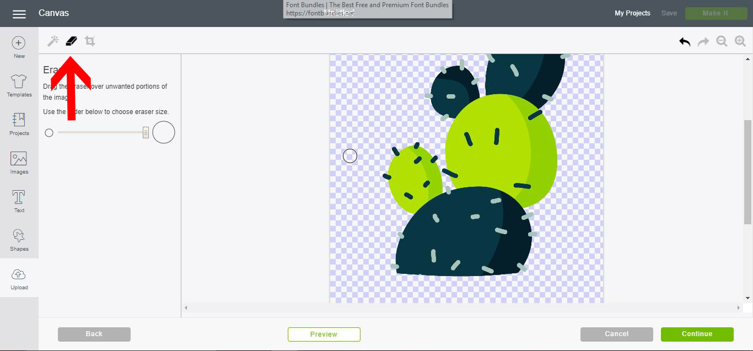The image size is (753, 351).
Task: Open the Upload panel
Action: [19, 279]
